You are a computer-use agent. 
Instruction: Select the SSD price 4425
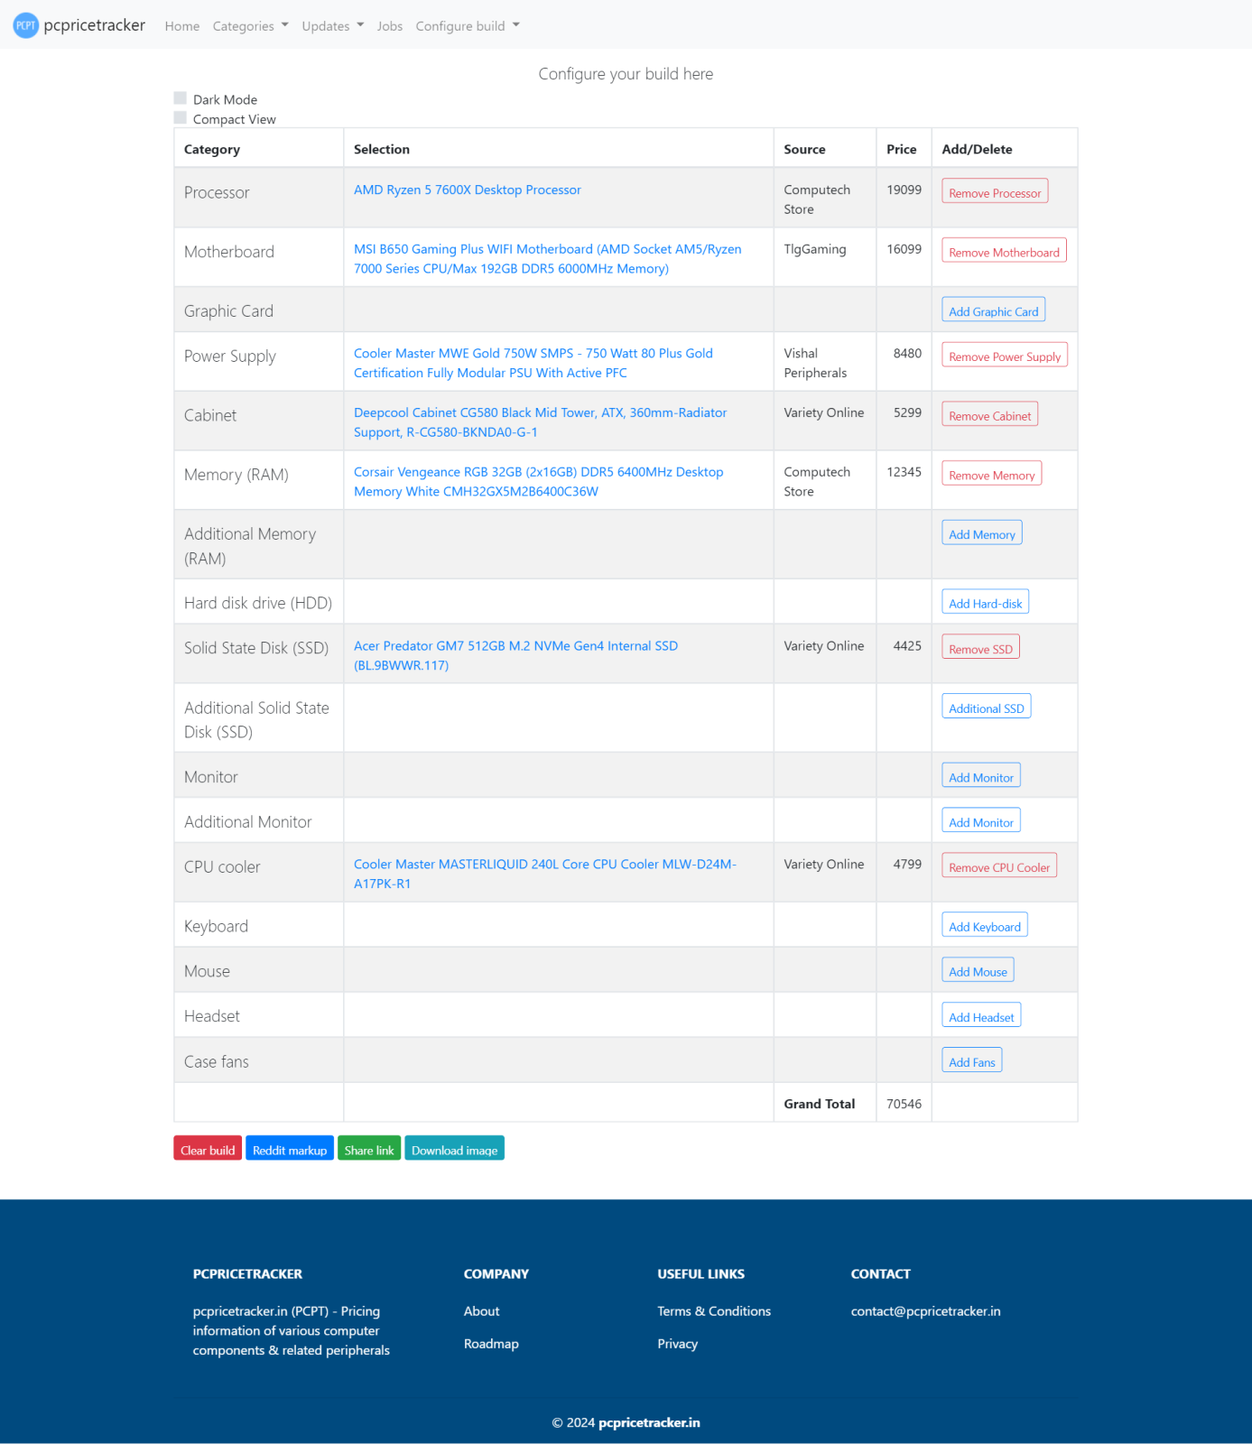tap(907, 646)
